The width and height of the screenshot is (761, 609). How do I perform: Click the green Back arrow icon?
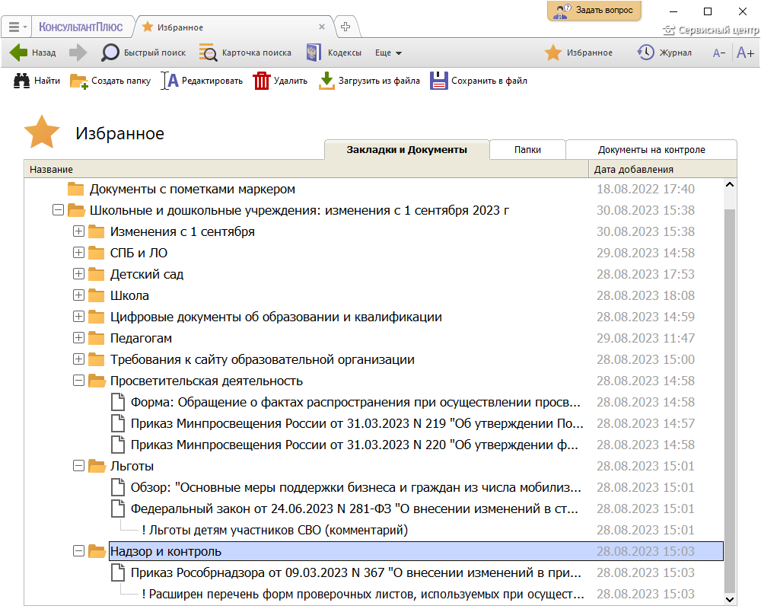pos(18,53)
